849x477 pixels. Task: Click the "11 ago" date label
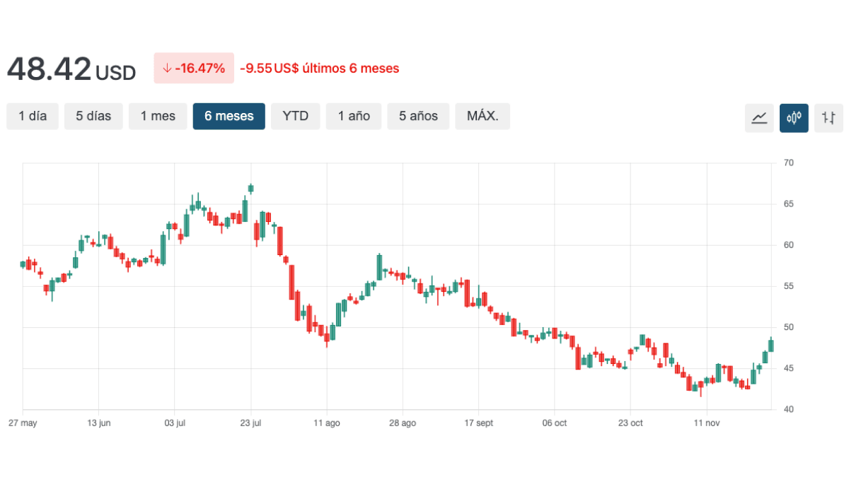pos(327,423)
